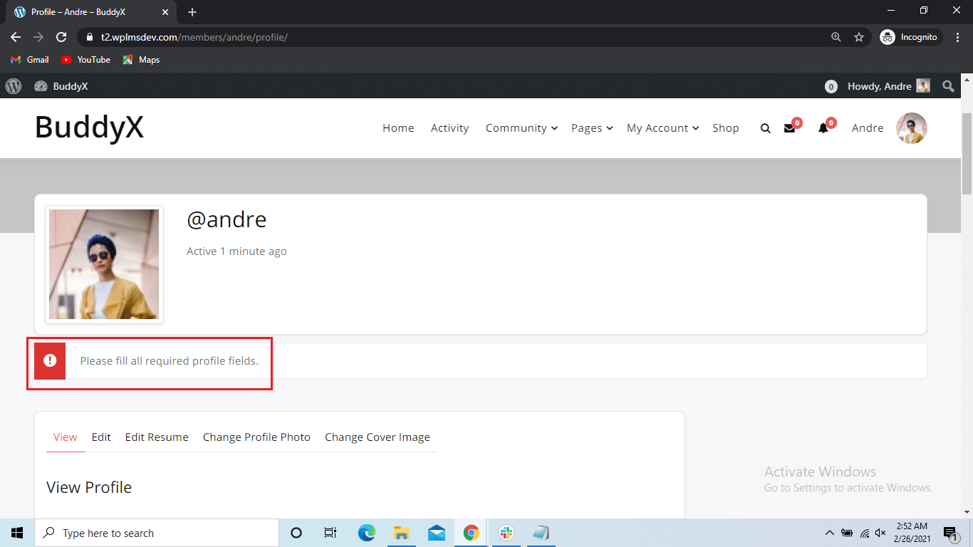973x547 pixels.
Task: Open Slack from the taskbar
Action: 506,532
